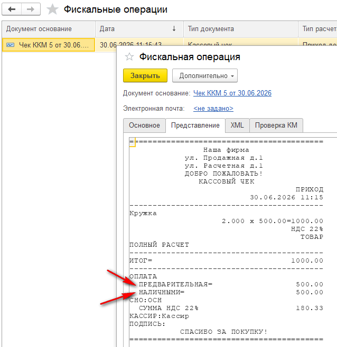Go back with the left arrow button
Image resolution: width=337 pixels, height=347 pixels.
(x=12, y=9)
